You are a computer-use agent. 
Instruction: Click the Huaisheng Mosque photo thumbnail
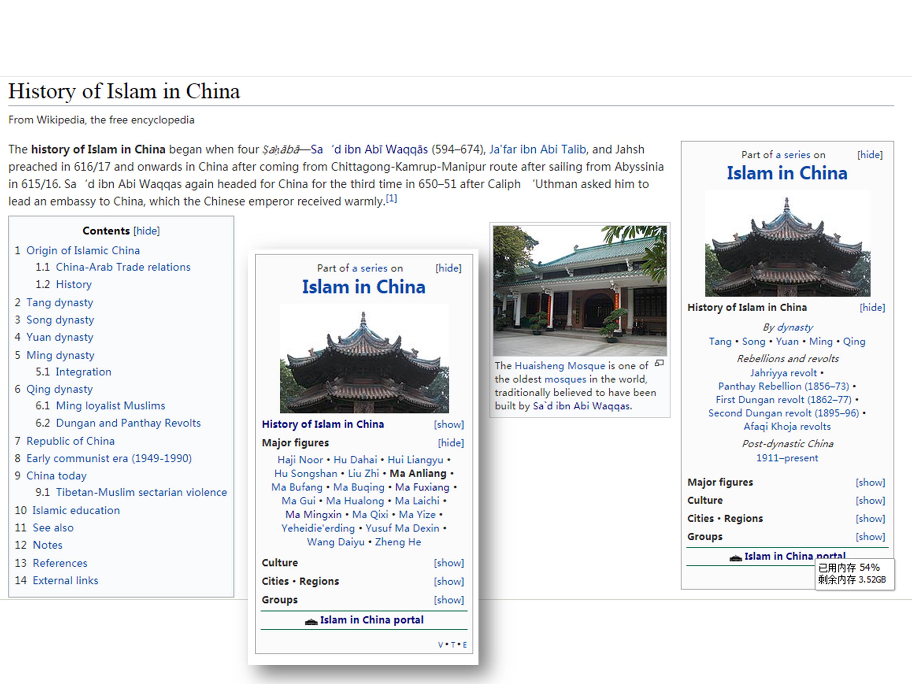pyautogui.click(x=580, y=291)
